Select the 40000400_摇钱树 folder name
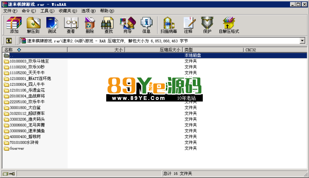Viewport: 309px width, 178px height. [25, 136]
